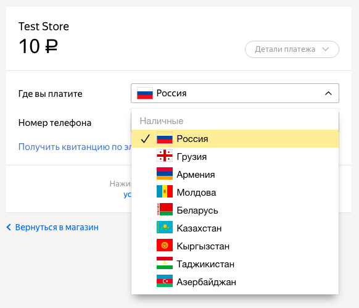Click the Belarus flag icon
This screenshot has height=308, width=359.
(x=165, y=209)
